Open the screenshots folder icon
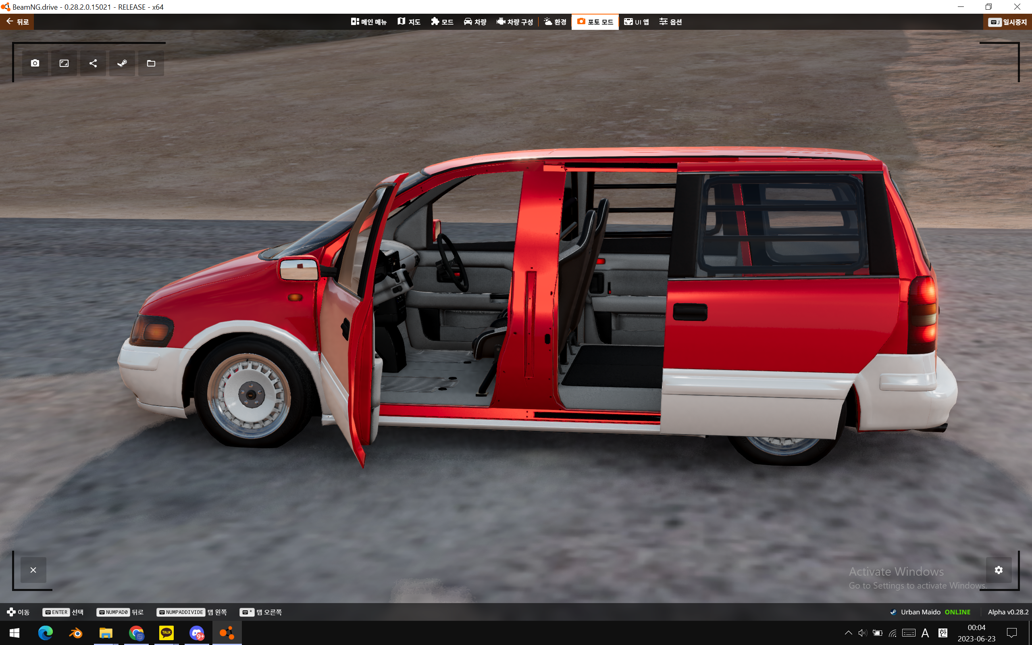Screen dimensions: 1032x645 pyautogui.click(x=151, y=63)
